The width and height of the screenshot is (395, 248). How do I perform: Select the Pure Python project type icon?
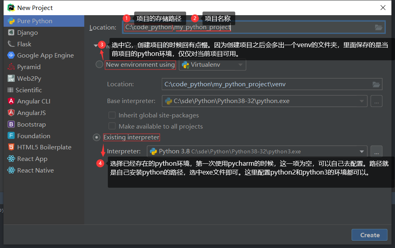click(x=11, y=21)
